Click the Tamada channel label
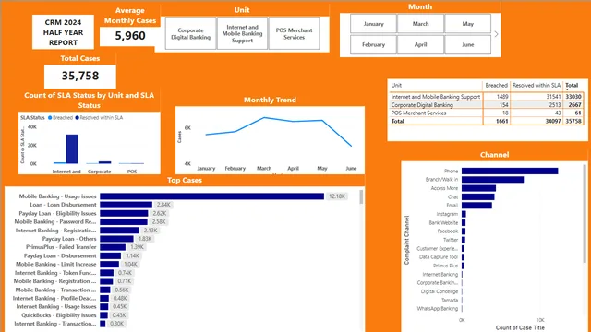This screenshot has width=591, height=332. tap(450, 301)
